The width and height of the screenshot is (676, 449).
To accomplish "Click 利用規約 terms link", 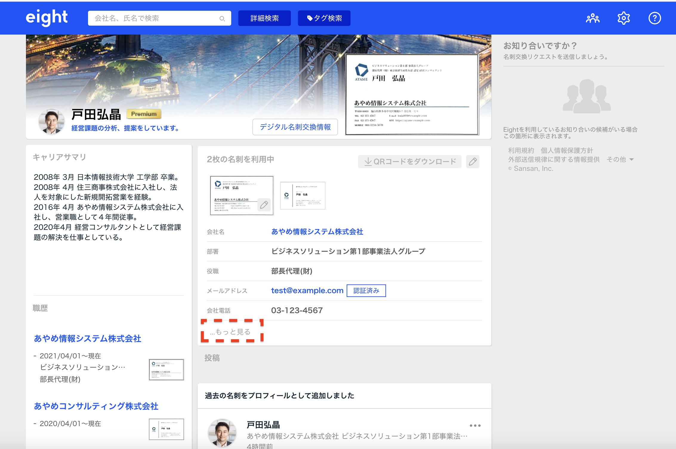I will click(521, 151).
